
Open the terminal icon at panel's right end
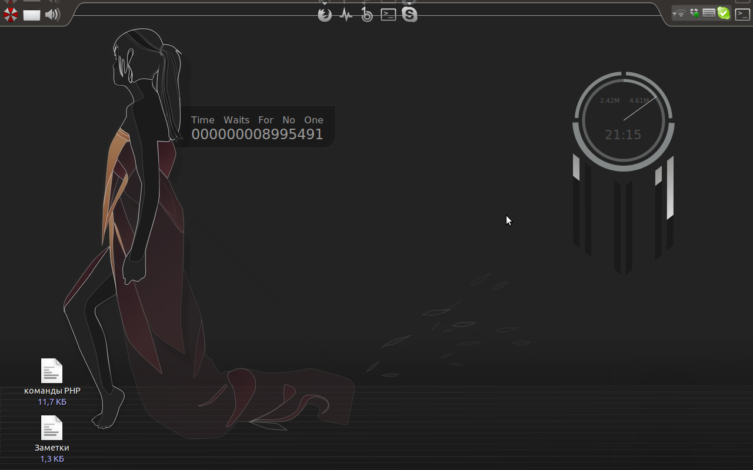tap(742, 14)
